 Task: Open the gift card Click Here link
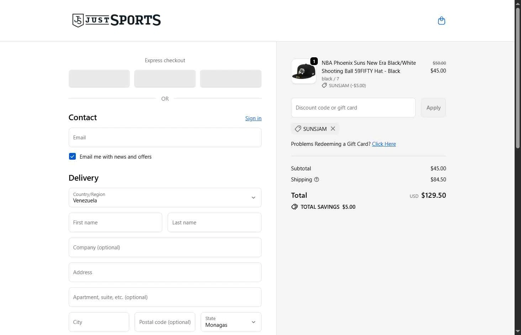[384, 144]
